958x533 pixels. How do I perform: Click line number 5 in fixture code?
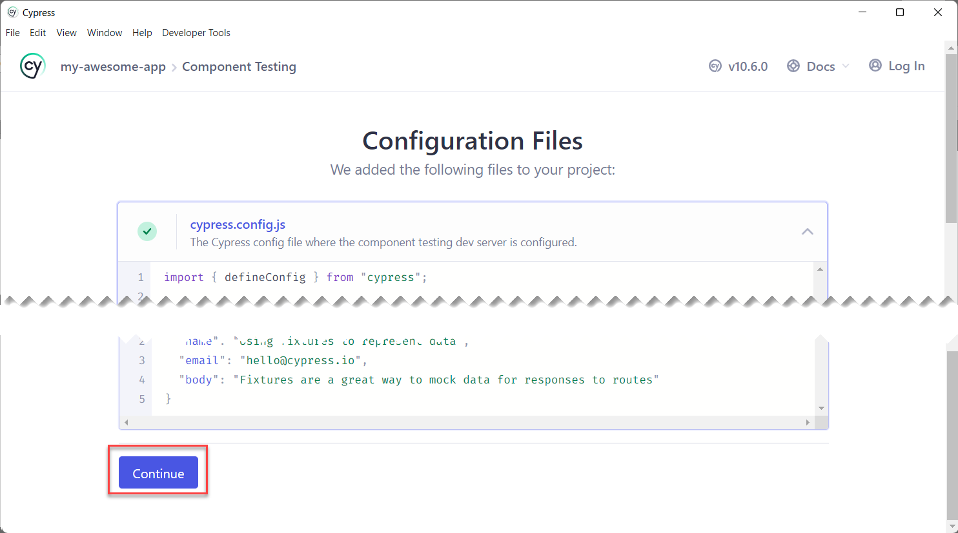point(142,399)
